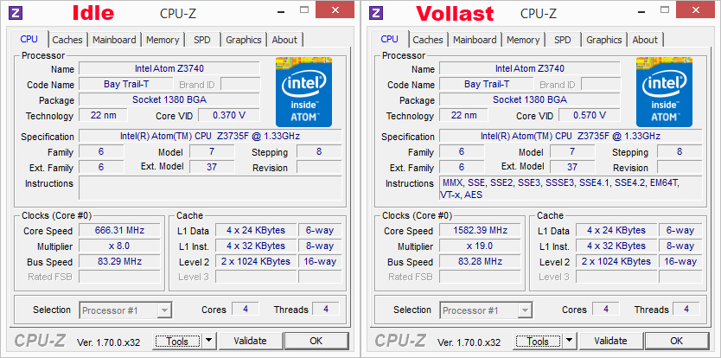Image resolution: width=721 pixels, height=358 pixels.
Task: Click 16-way Level 2 value in Vollast window
Action: click(x=680, y=262)
